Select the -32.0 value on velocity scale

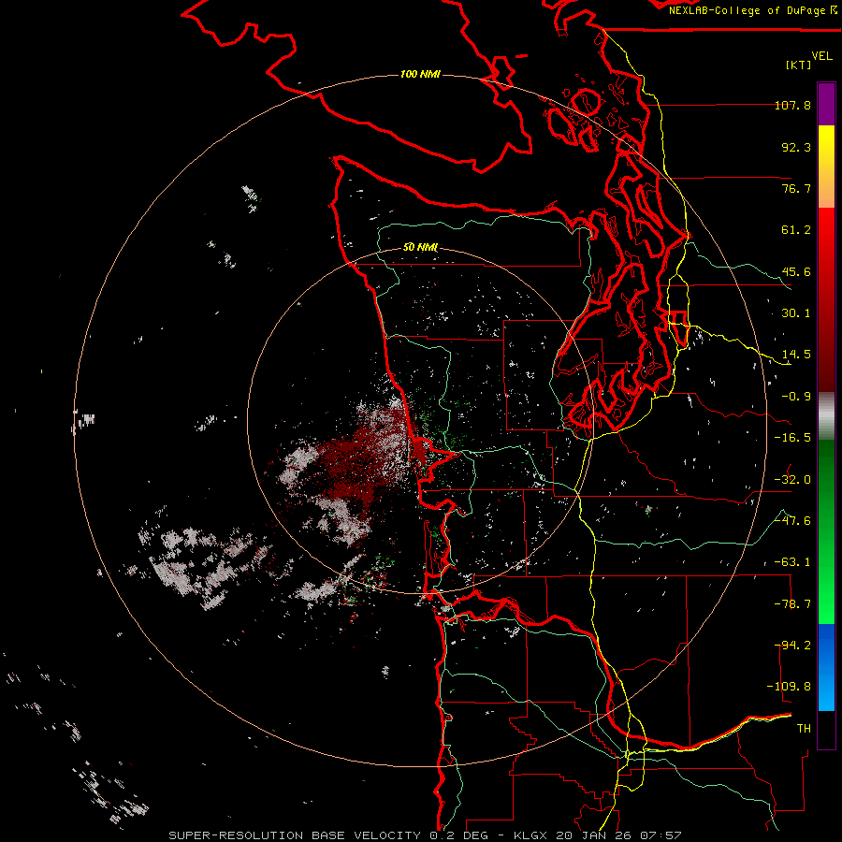coord(792,480)
